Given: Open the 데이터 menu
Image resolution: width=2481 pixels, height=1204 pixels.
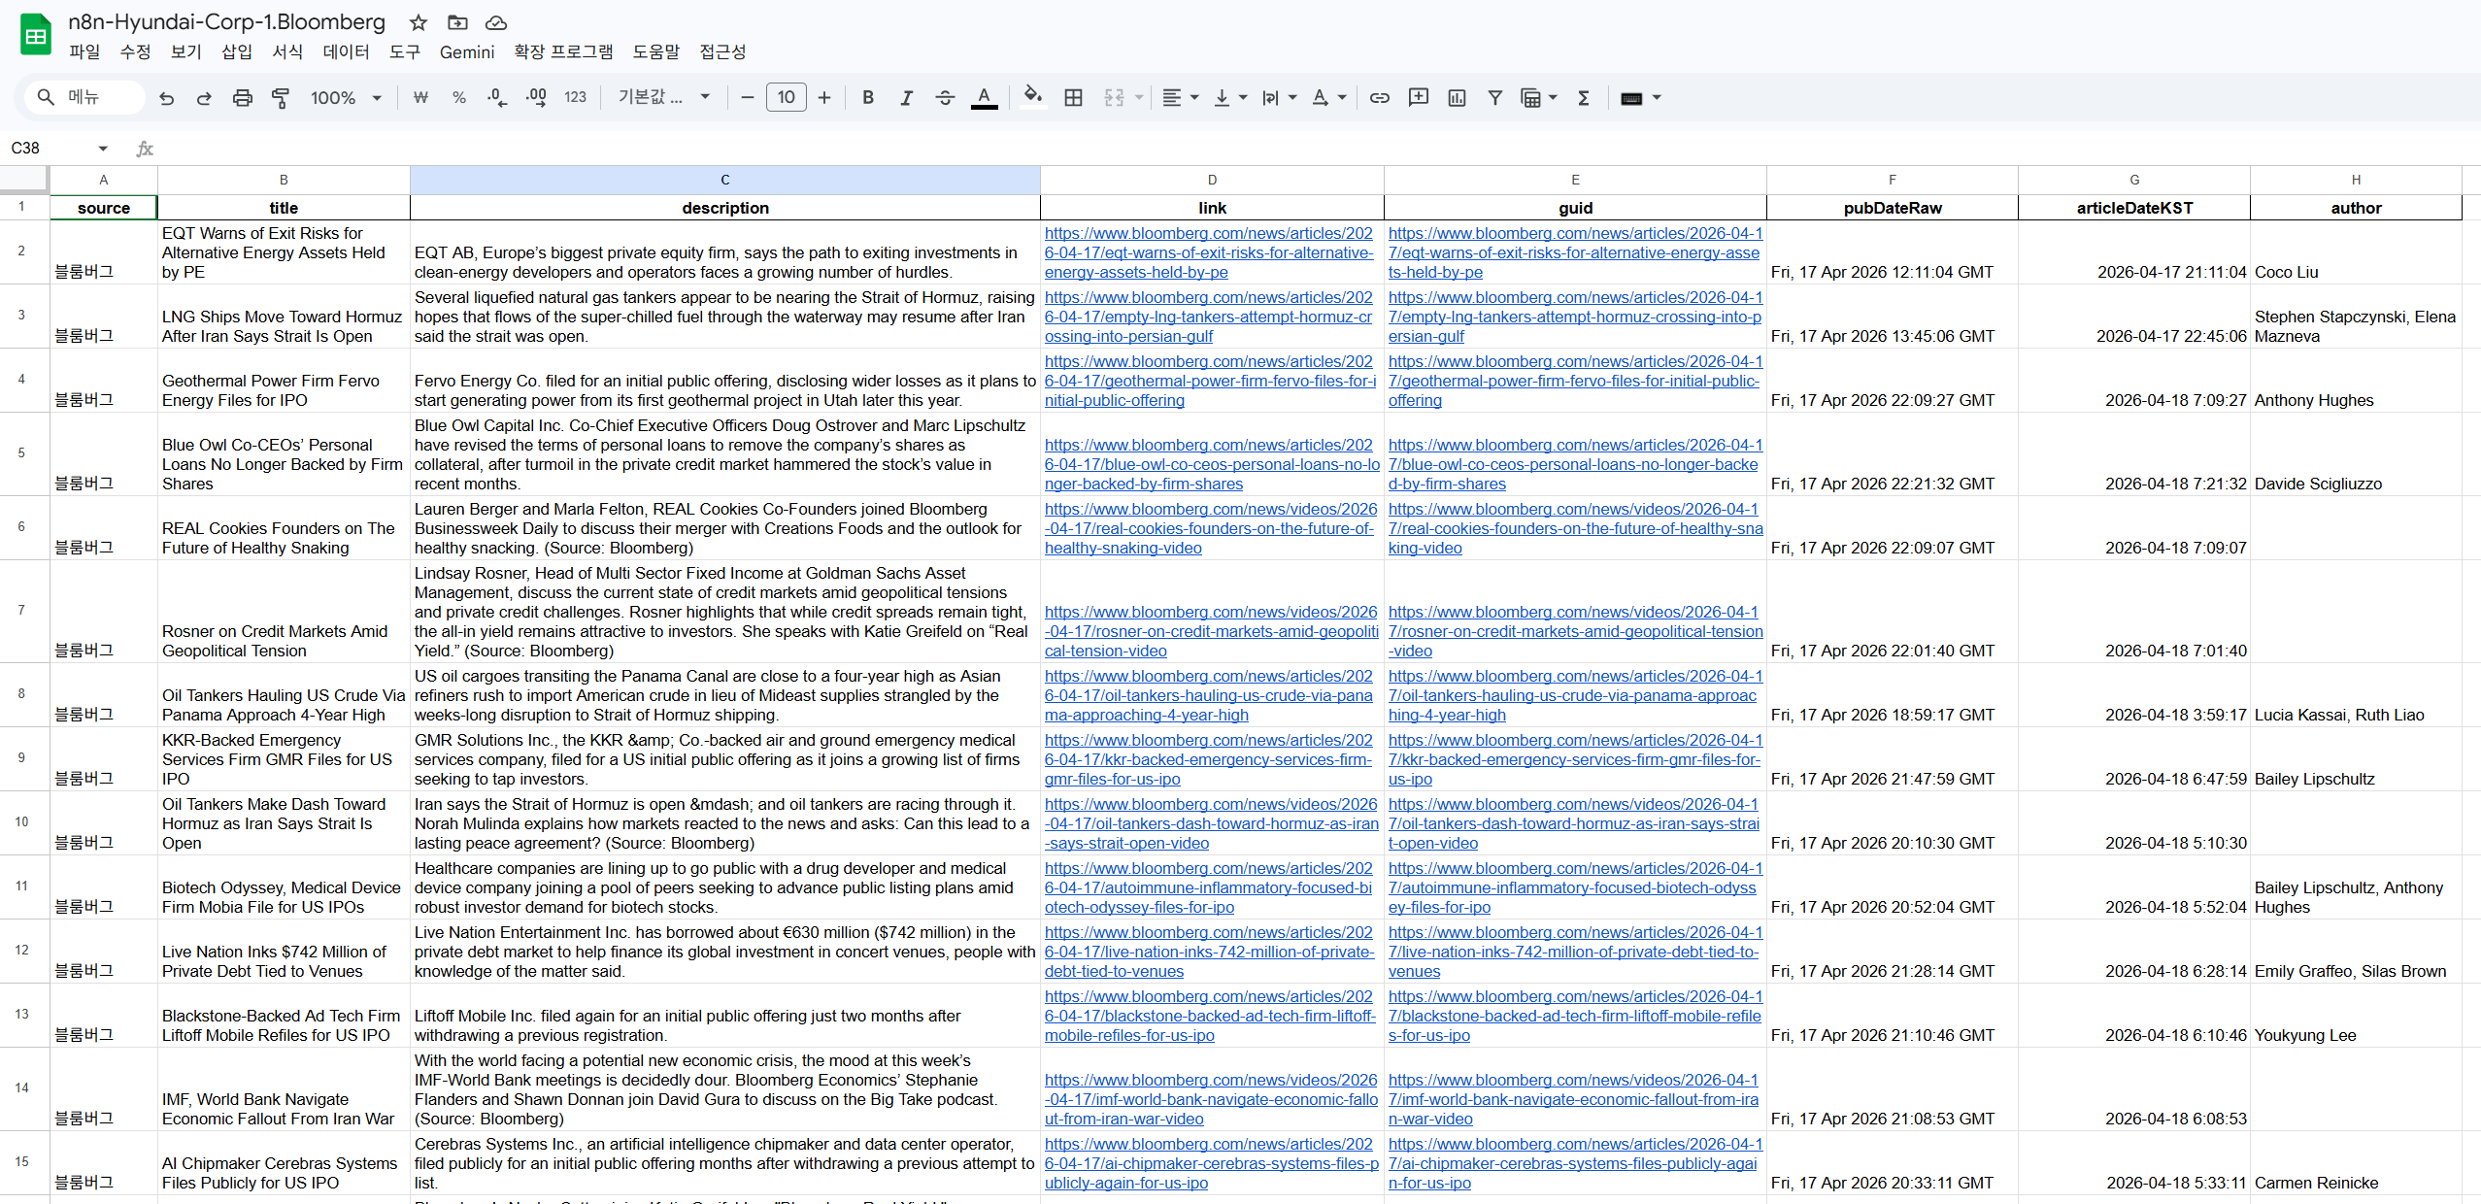Looking at the screenshot, I should tap(346, 51).
